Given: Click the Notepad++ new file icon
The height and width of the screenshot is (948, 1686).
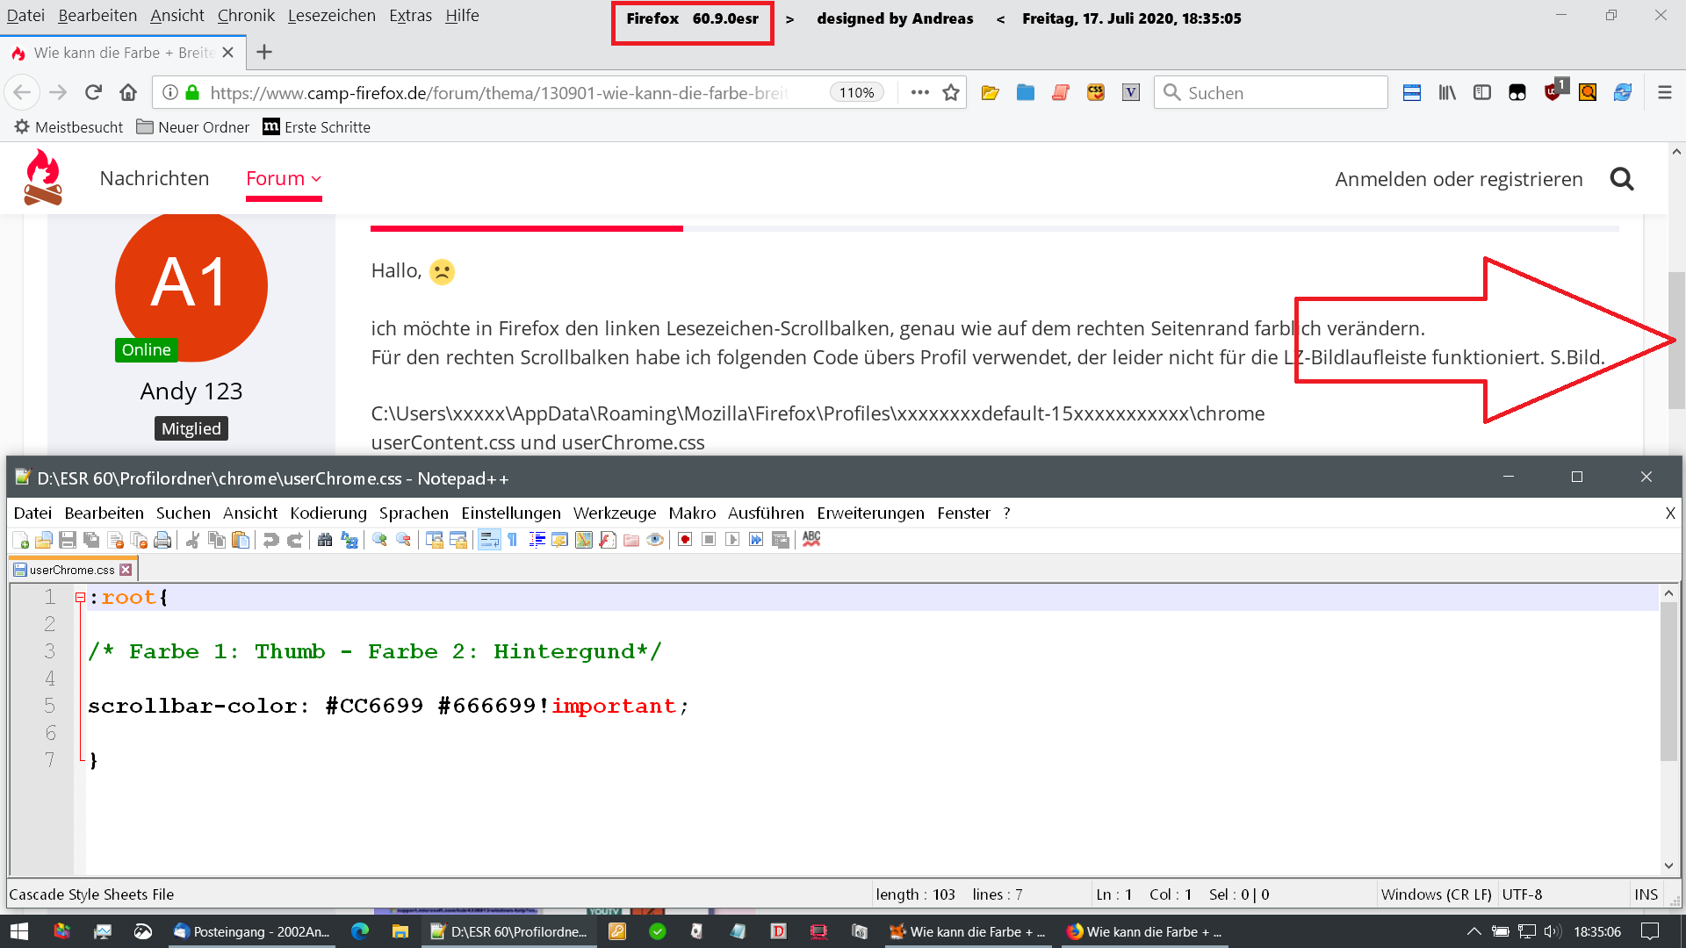Looking at the screenshot, I should pos(20,540).
